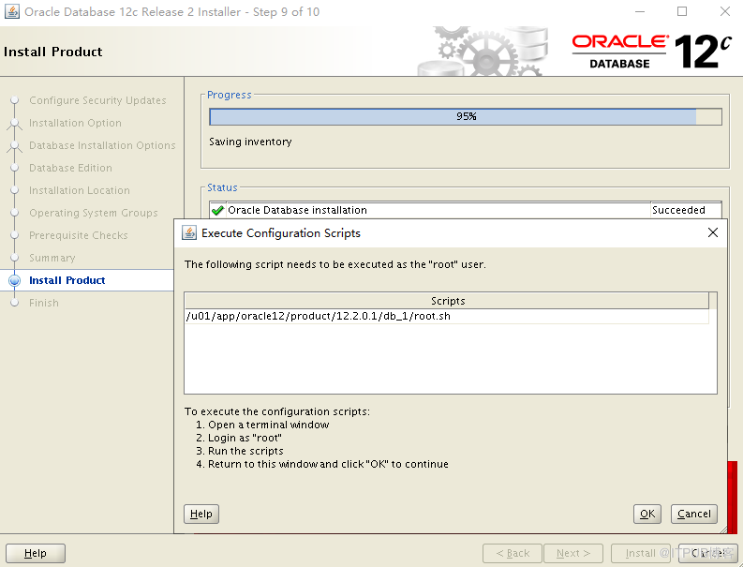Select Operating System Groups step
This screenshot has height=567, width=743.
(x=94, y=213)
